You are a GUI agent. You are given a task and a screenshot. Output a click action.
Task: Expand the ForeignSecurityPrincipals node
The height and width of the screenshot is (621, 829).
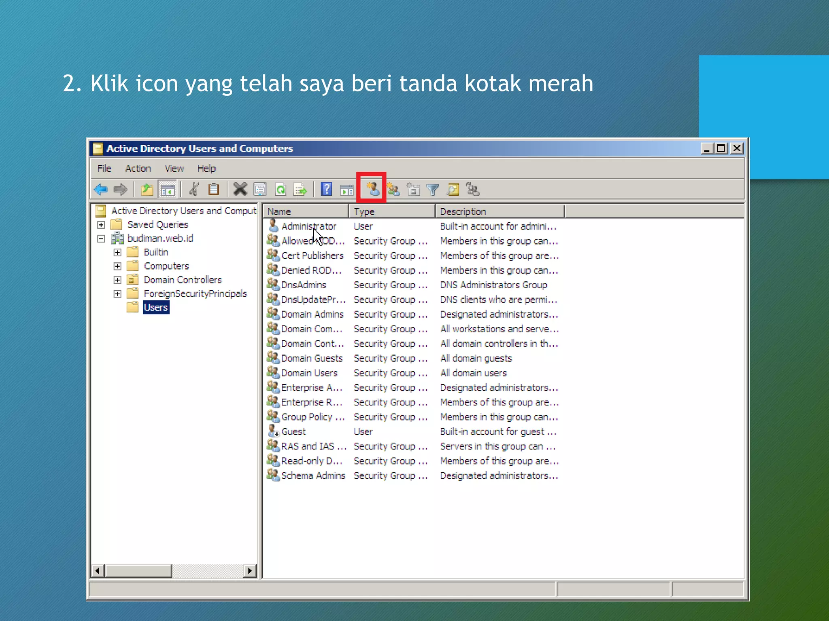coord(117,294)
